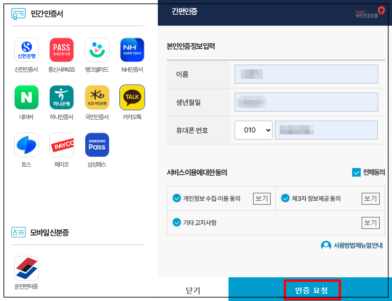
Task: Click the 민간인증서 certificate header icon
Action: click(x=18, y=14)
